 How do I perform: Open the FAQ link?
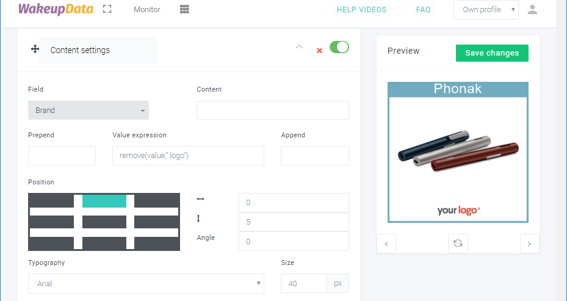[x=424, y=9]
